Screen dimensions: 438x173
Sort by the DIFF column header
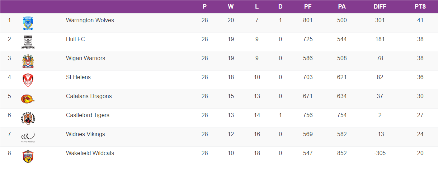380,6
